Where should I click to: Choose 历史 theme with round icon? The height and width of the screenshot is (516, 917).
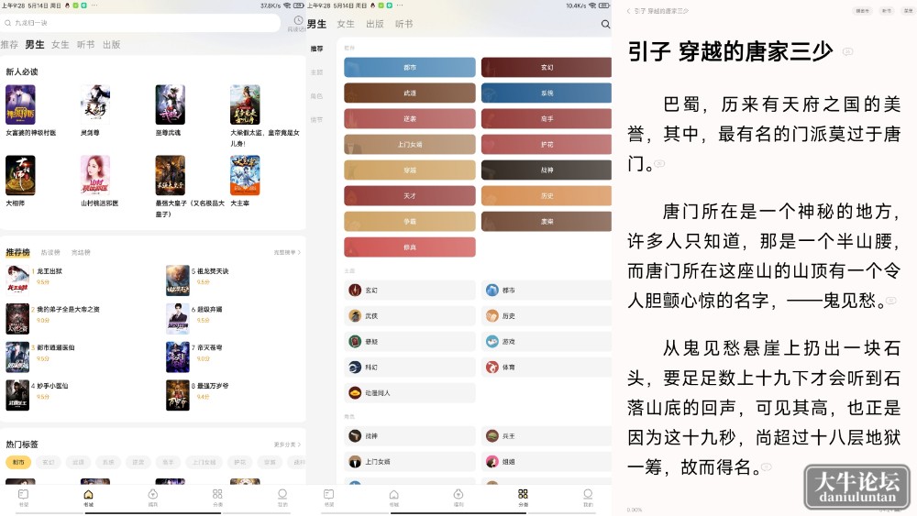click(547, 315)
